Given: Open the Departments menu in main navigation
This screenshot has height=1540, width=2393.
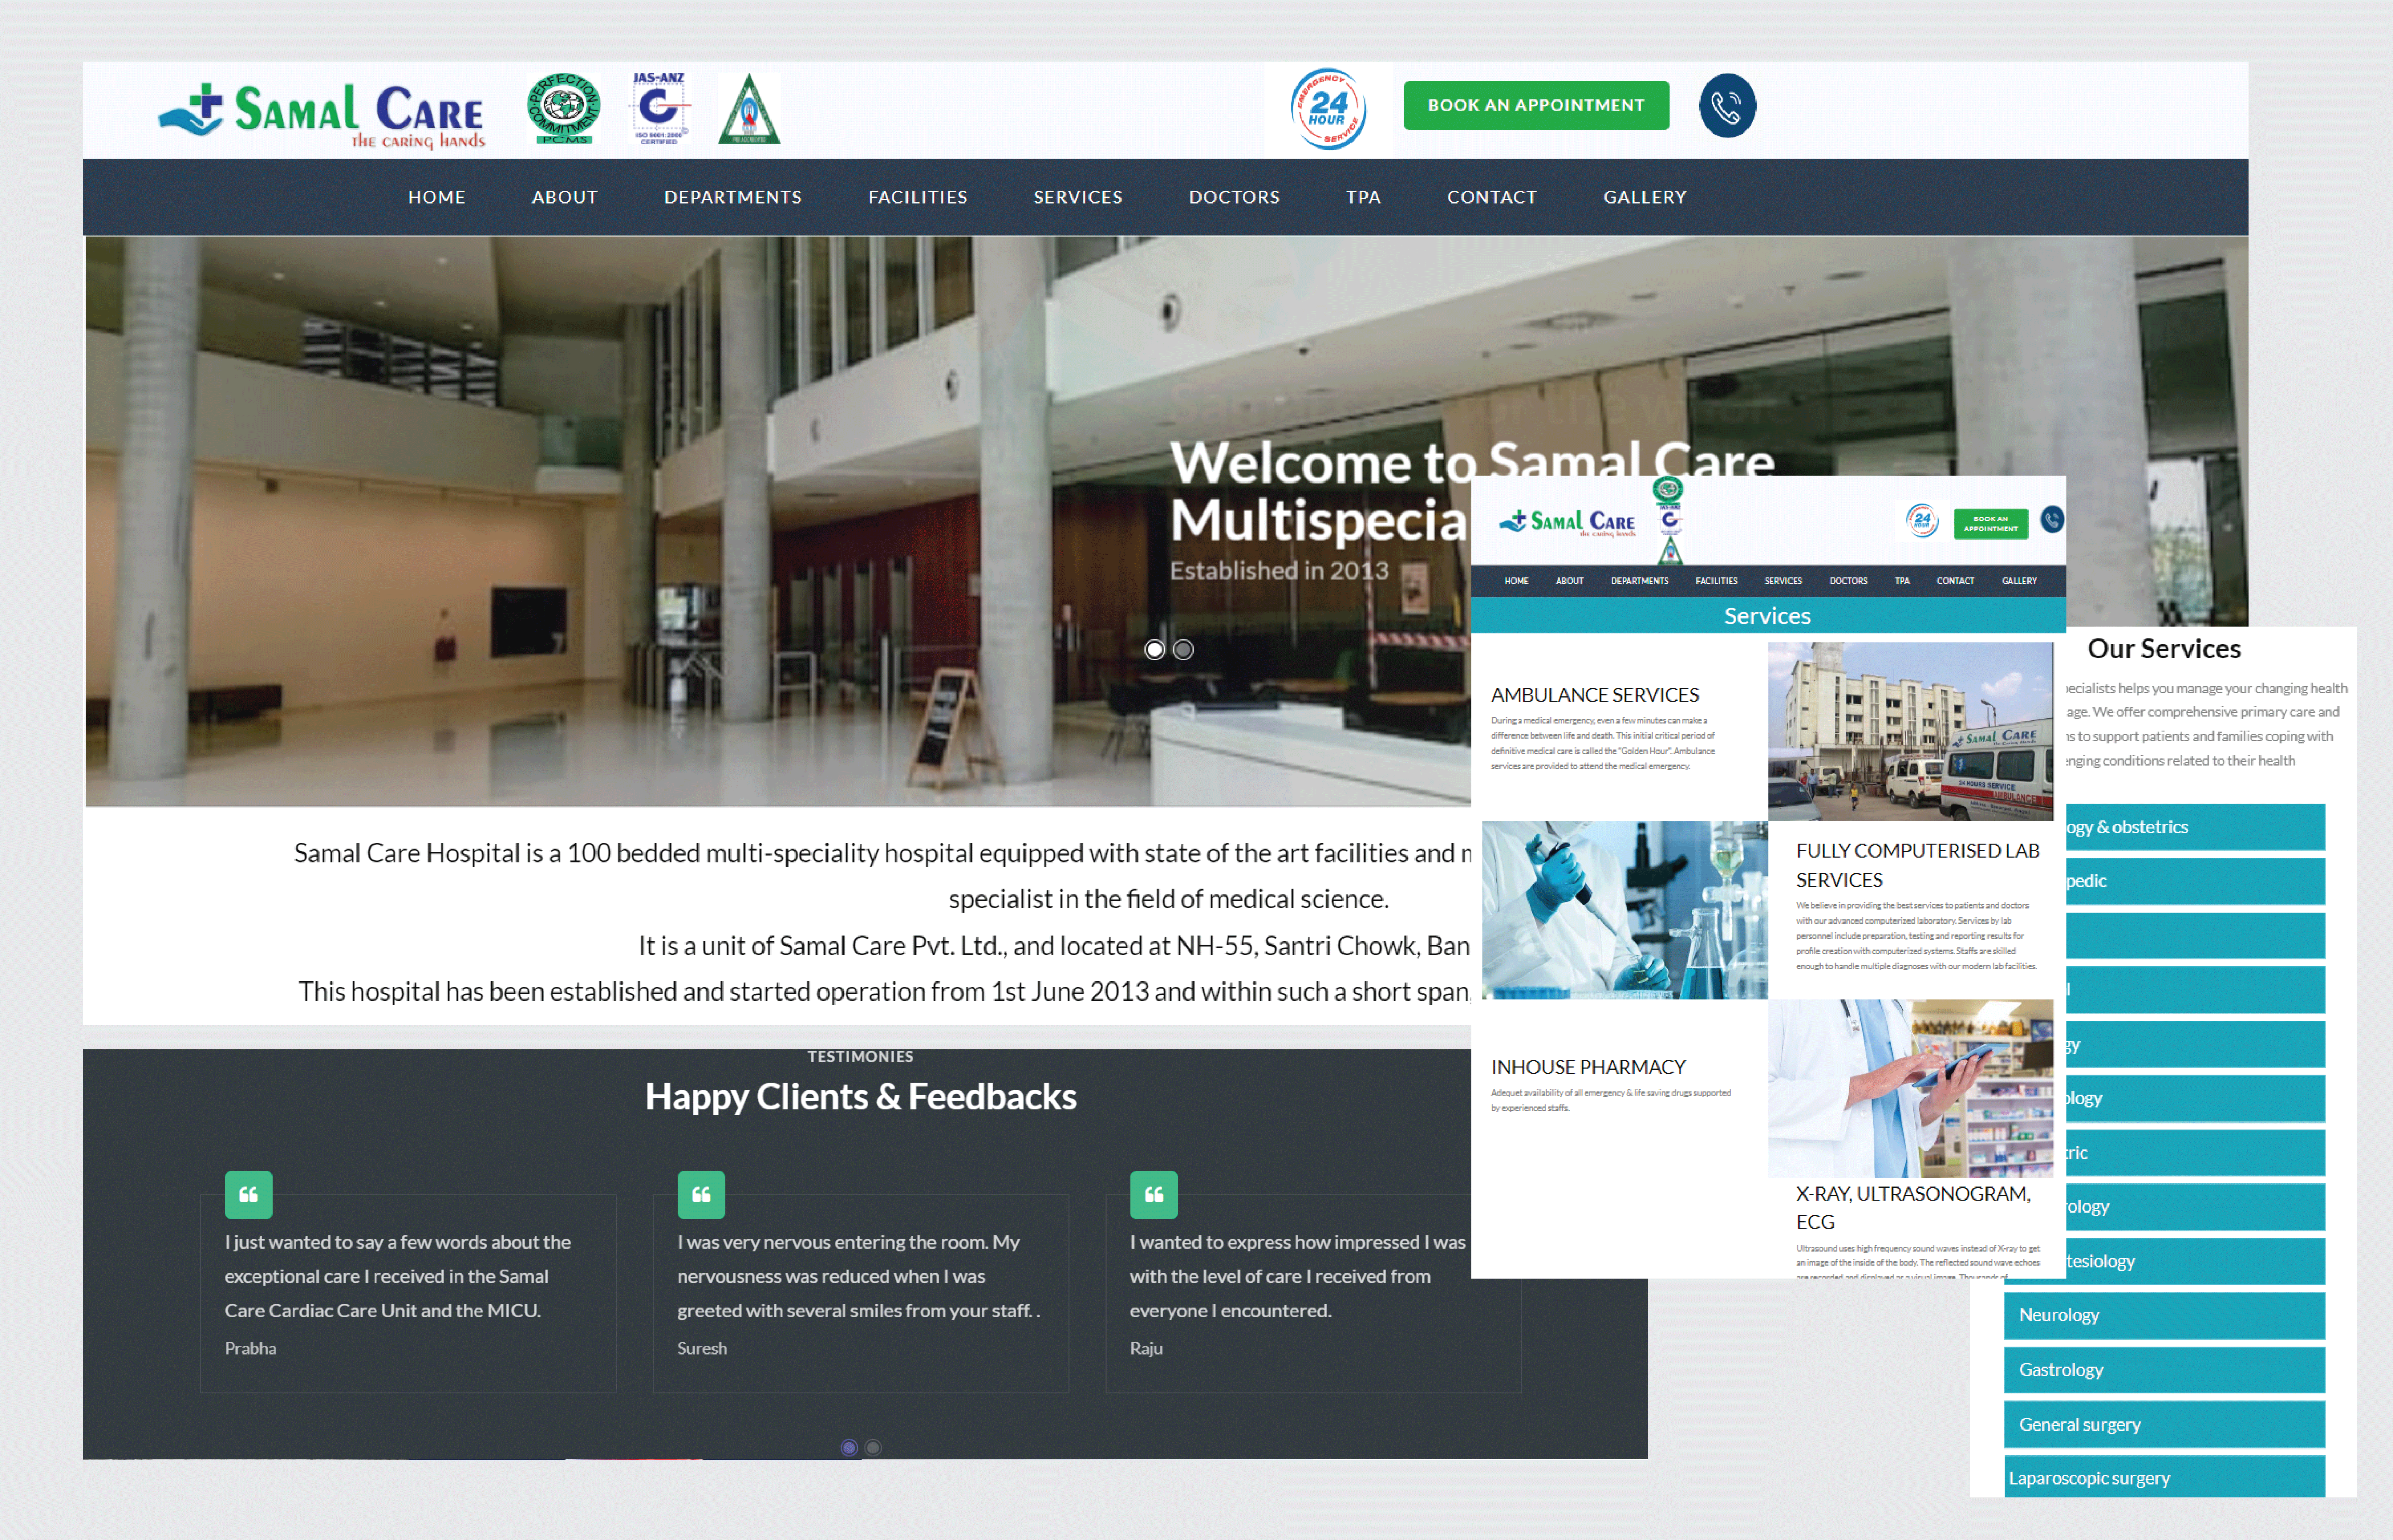Looking at the screenshot, I should point(733,197).
